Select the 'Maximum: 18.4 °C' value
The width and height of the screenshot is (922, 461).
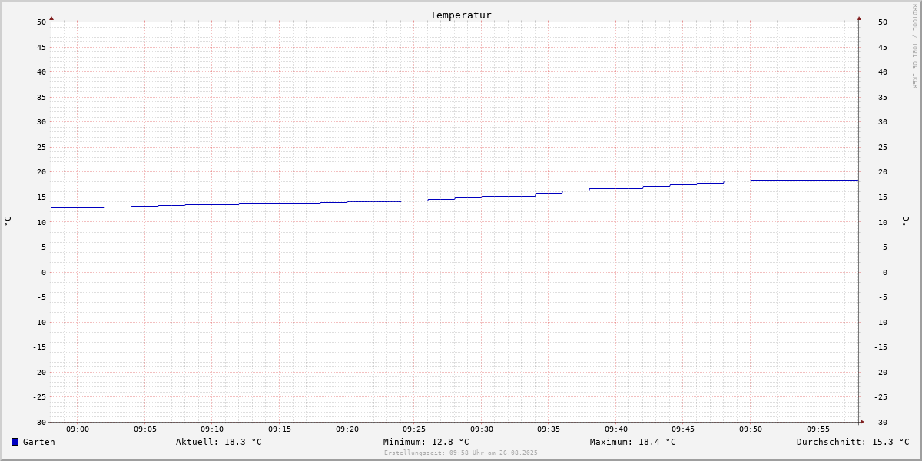click(632, 442)
